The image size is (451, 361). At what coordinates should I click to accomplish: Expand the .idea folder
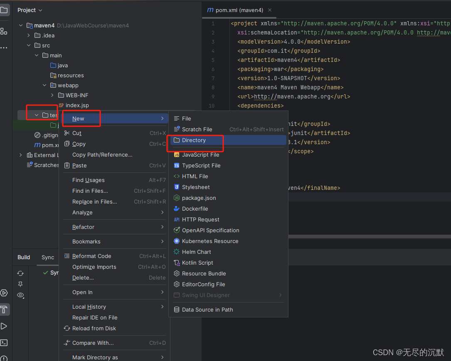coord(29,35)
